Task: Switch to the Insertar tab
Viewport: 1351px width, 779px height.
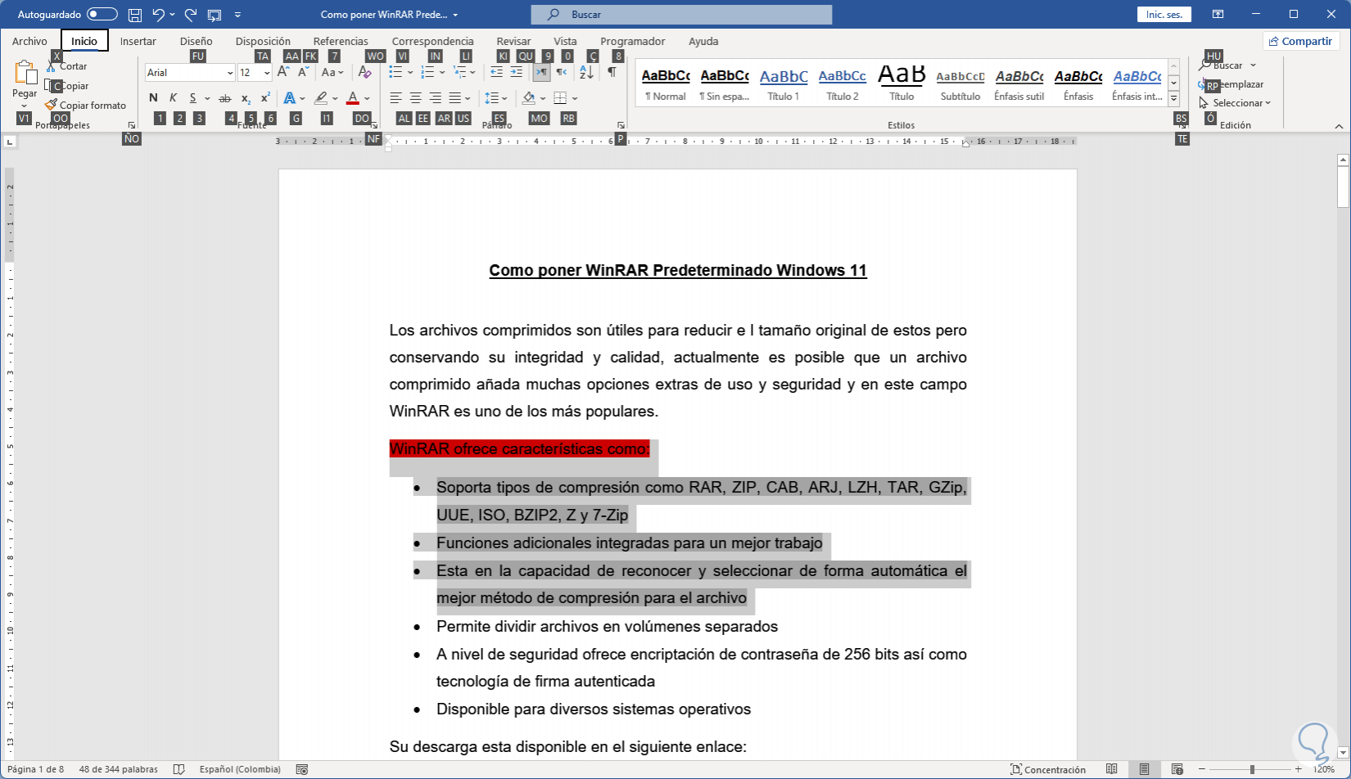Action: click(138, 41)
